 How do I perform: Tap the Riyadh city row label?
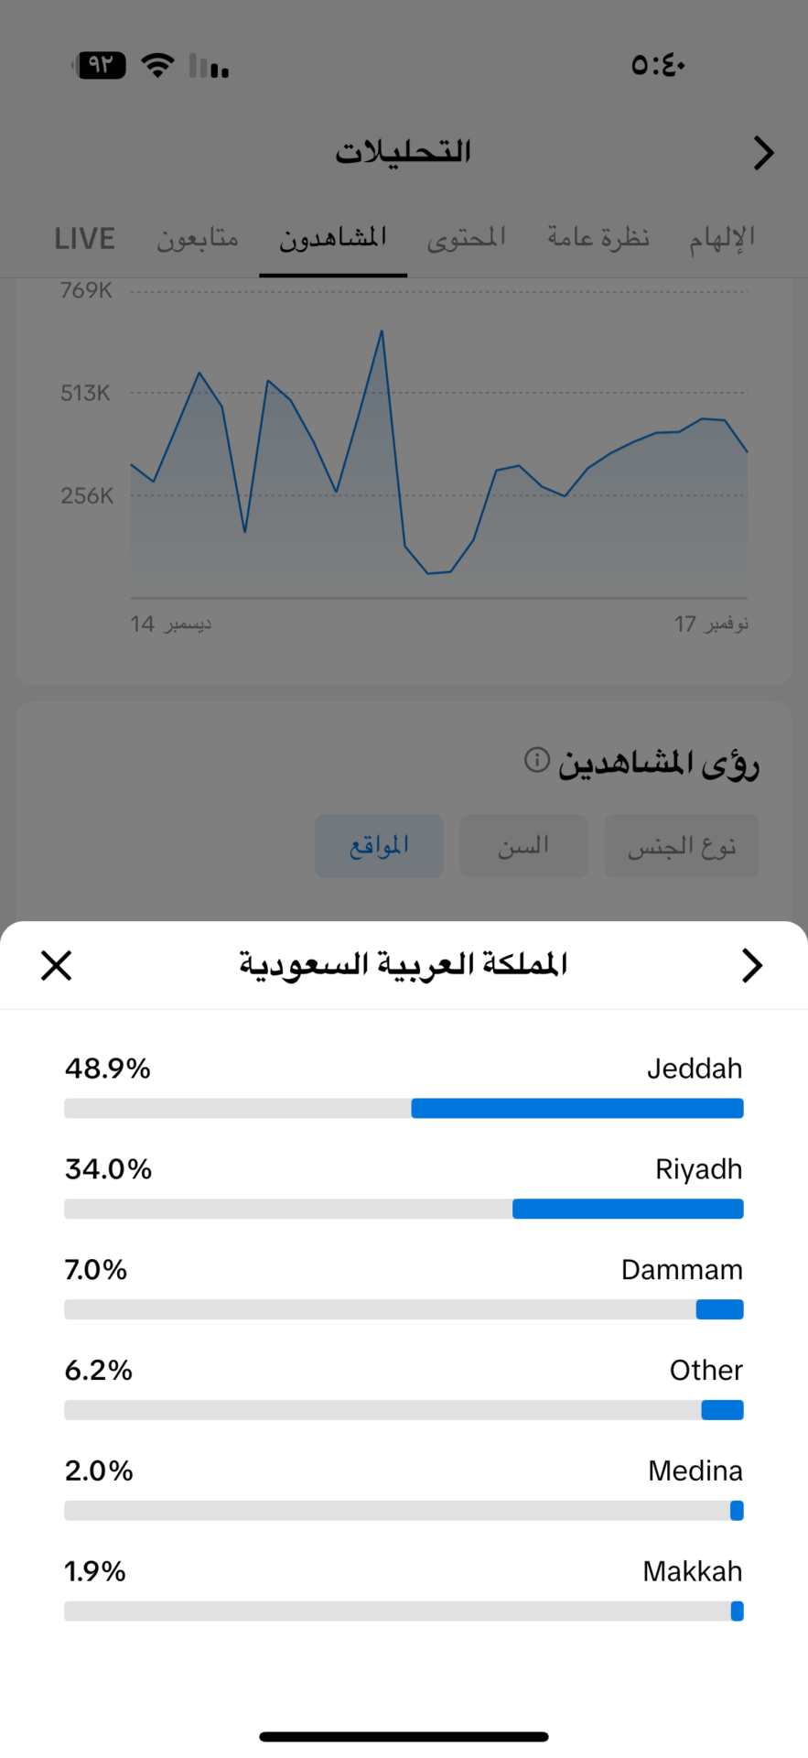pos(698,1169)
